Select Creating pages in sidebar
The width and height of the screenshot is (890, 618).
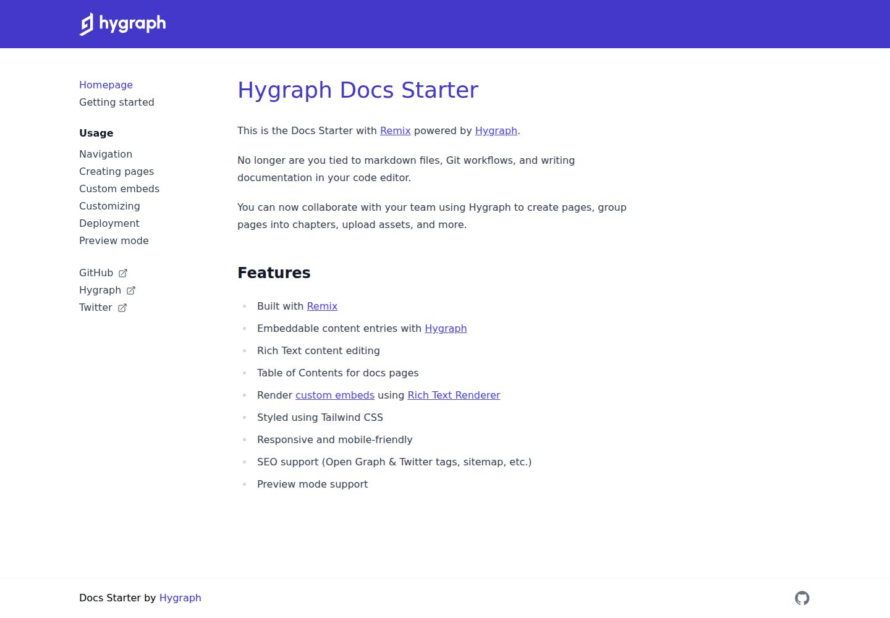coord(116,171)
